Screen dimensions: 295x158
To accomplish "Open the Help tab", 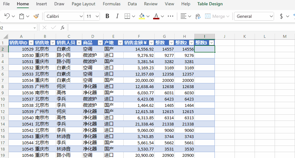I will pyautogui.click(x=186, y=4).
